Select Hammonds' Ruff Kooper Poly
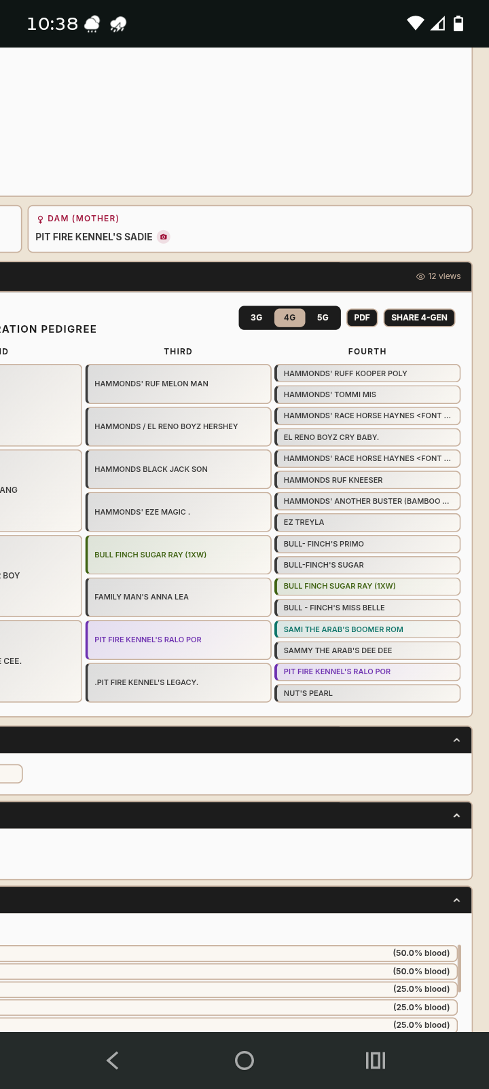This screenshot has width=489, height=1089. (367, 373)
